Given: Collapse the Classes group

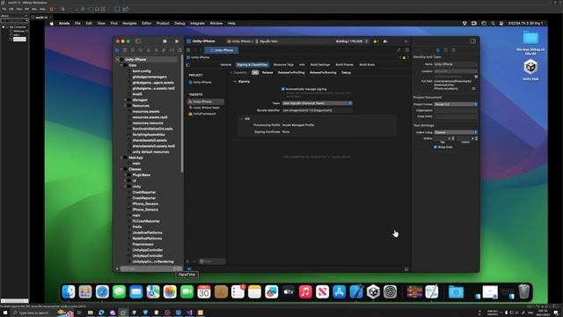Looking at the screenshot, I should [x=121, y=169].
